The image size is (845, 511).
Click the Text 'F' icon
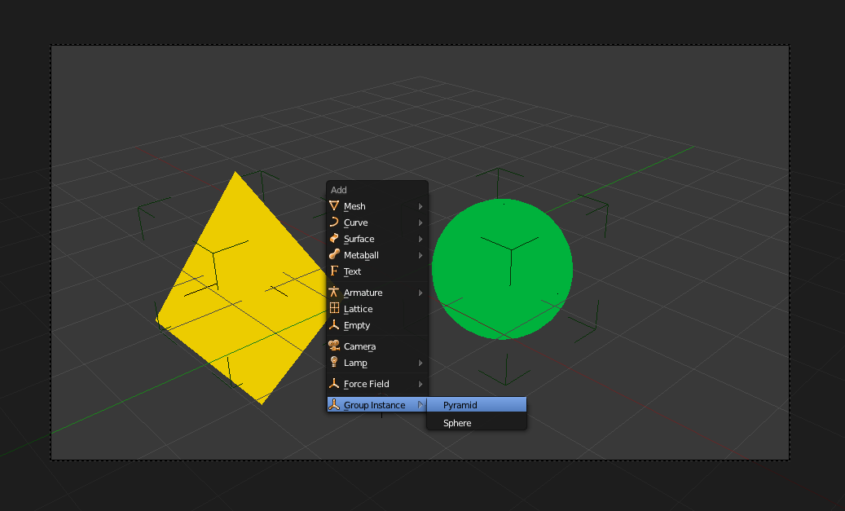(335, 271)
